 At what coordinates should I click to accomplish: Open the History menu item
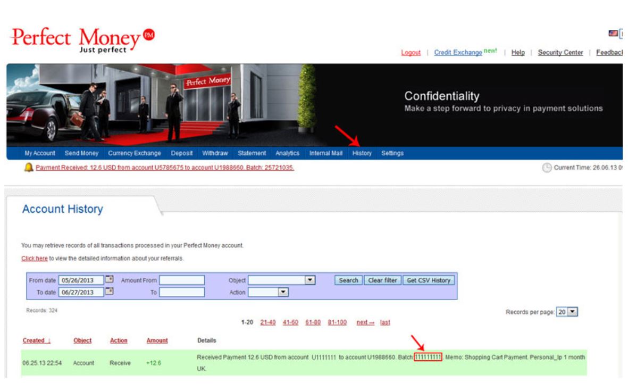362,153
